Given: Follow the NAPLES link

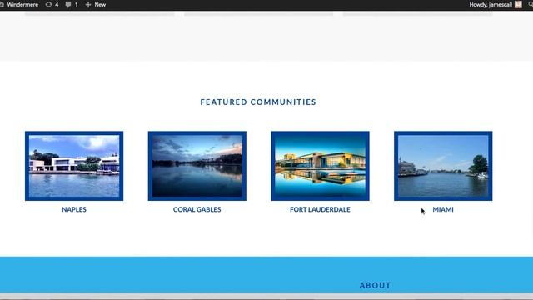Looking at the screenshot, I should (74, 209).
